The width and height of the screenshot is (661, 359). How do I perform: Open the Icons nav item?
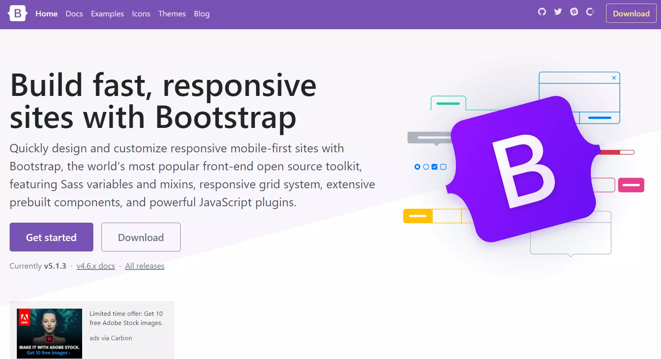(x=141, y=14)
